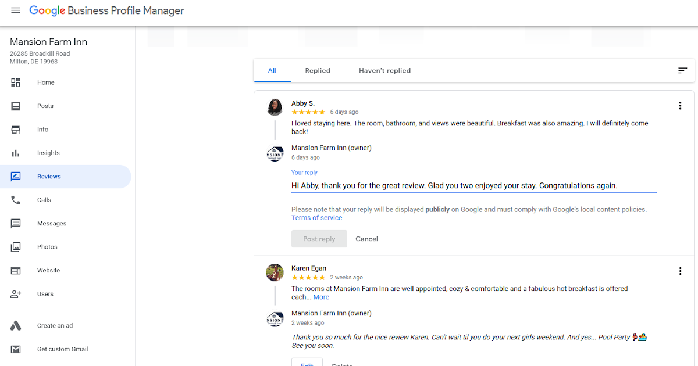Expand Karen Egan's review with More
698x366 pixels.
point(321,297)
